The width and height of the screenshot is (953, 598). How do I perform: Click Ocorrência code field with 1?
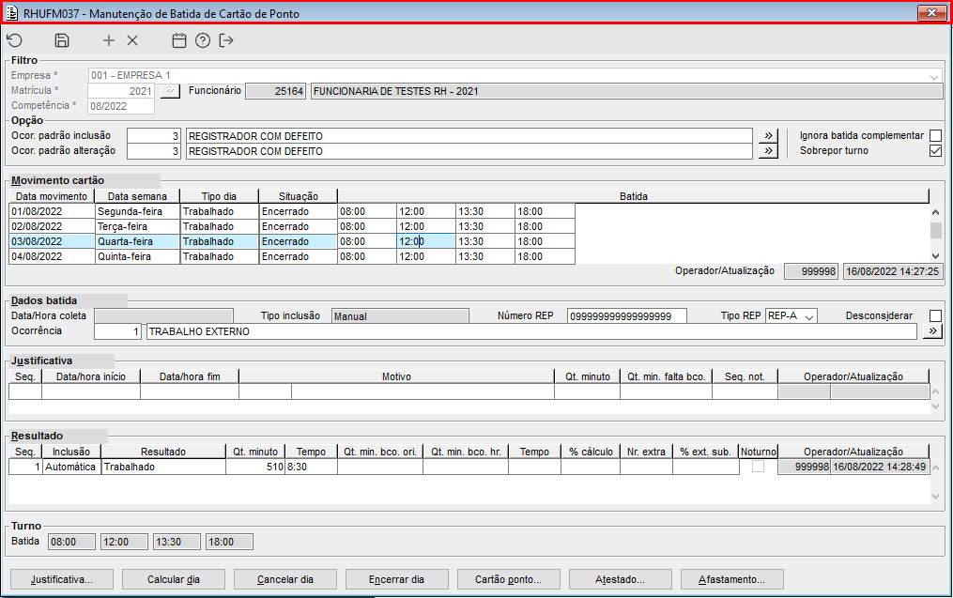118,331
